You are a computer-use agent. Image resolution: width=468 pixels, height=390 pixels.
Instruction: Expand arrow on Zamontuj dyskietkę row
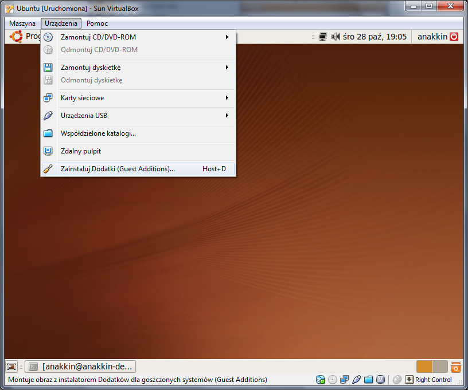[227, 68]
